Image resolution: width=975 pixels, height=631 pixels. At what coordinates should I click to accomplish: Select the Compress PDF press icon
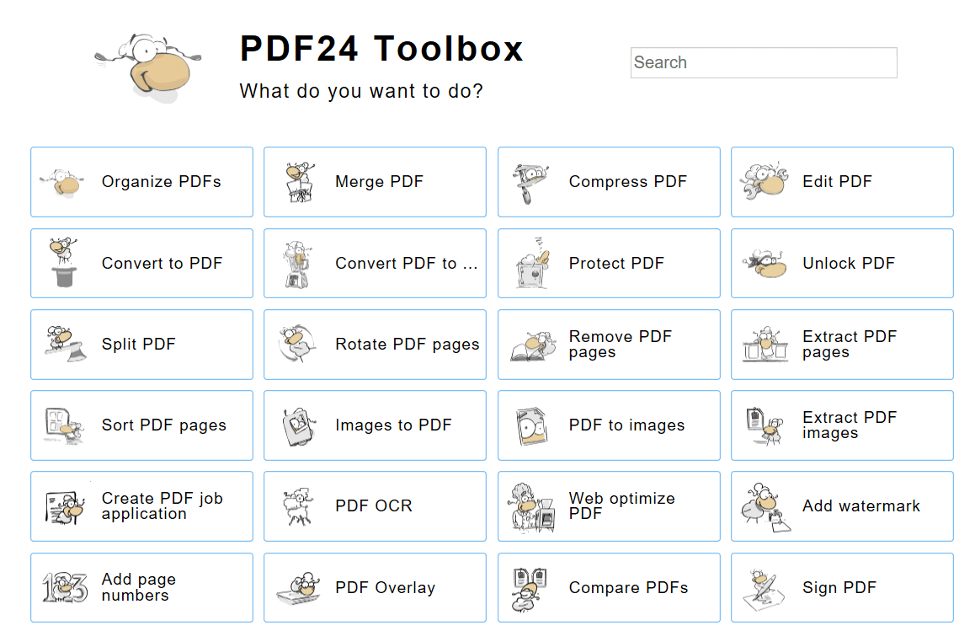pyautogui.click(x=530, y=184)
